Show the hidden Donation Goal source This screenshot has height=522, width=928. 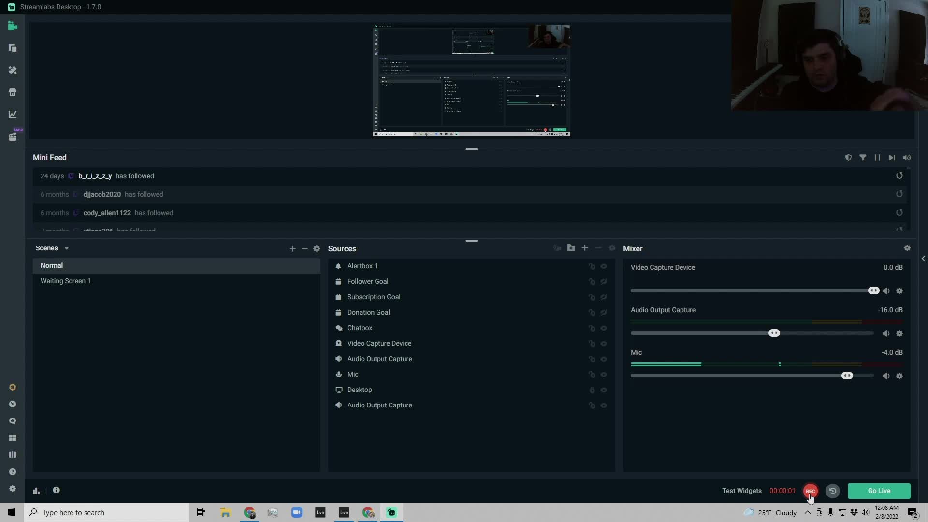pos(604,313)
